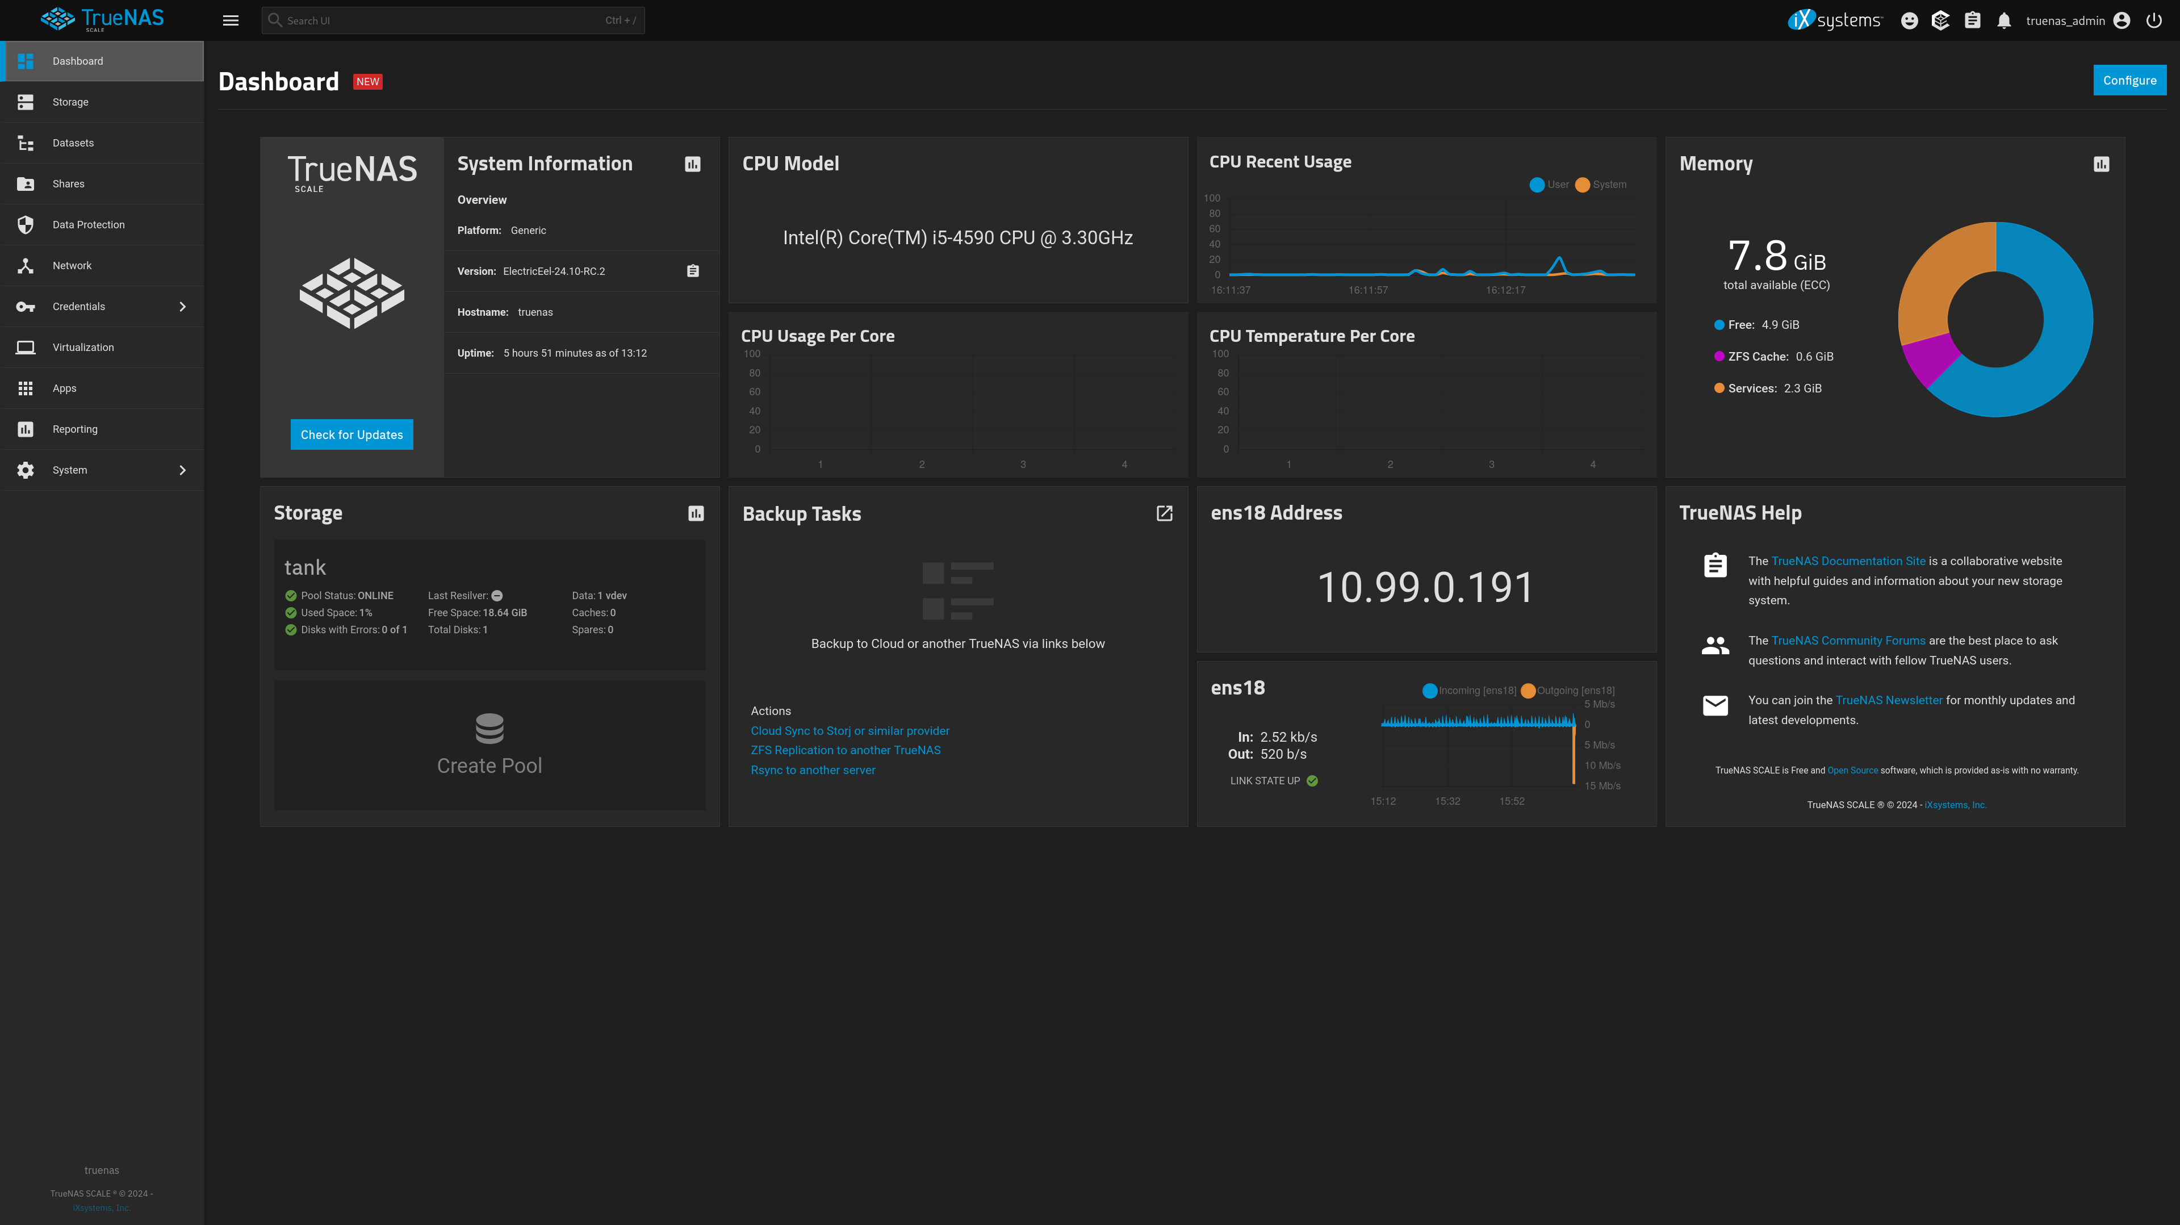The height and width of the screenshot is (1225, 2180).
Task: Open Shares menu item
Action: [x=102, y=183]
